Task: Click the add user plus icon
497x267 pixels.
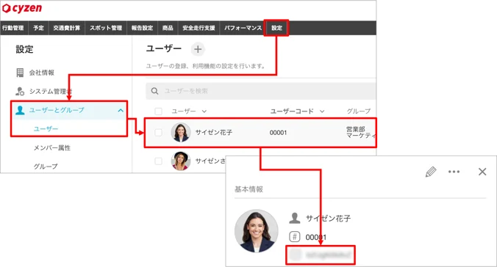Action: pyautogui.click(x=198, y=49)
